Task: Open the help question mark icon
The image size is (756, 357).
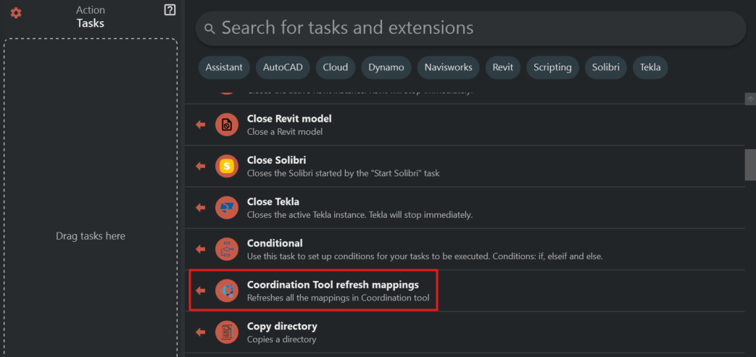Action: [x=170, y=9]
